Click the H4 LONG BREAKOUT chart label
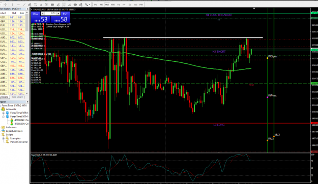The height and width of the screenshot is (184, 318). [x=219, y=15]
